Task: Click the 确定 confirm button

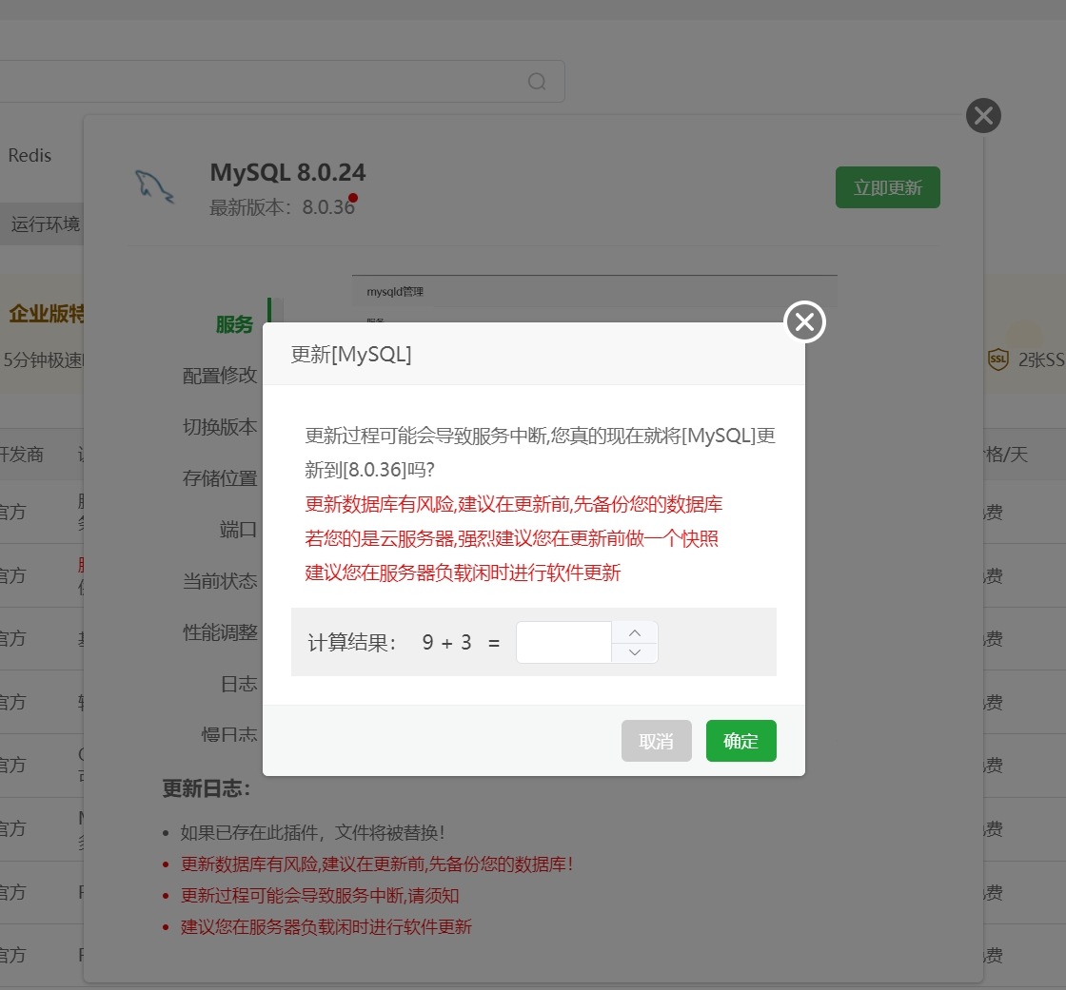Action: (x=741, y=741)
